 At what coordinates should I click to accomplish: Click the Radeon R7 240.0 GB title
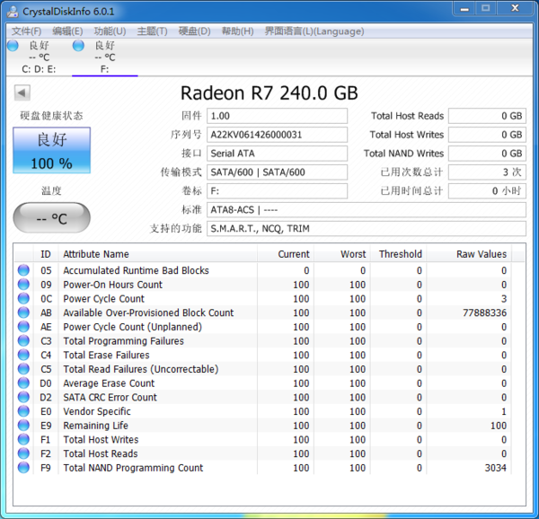tap(269, 93)
